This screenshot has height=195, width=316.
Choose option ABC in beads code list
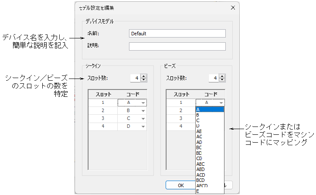[210, 164]
